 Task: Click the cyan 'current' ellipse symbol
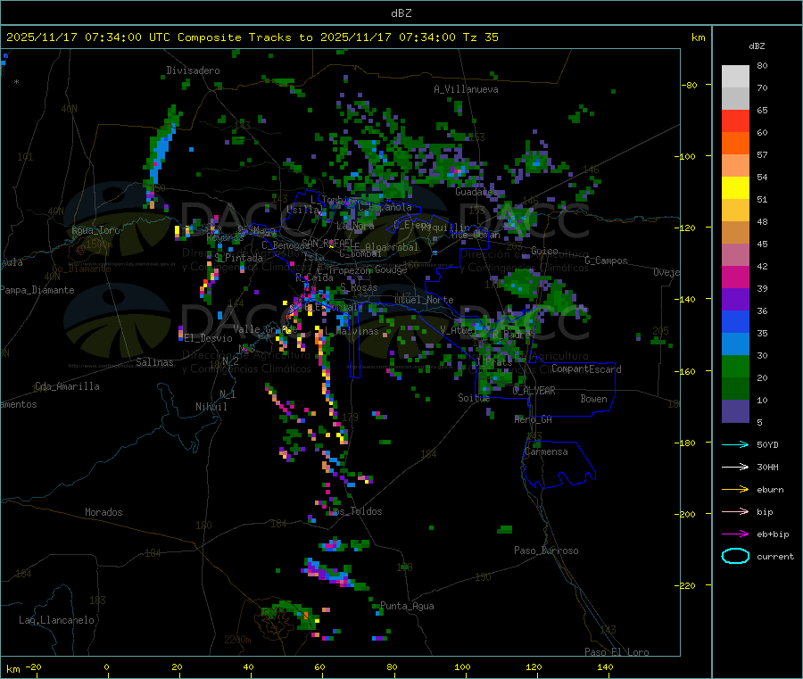735,556
